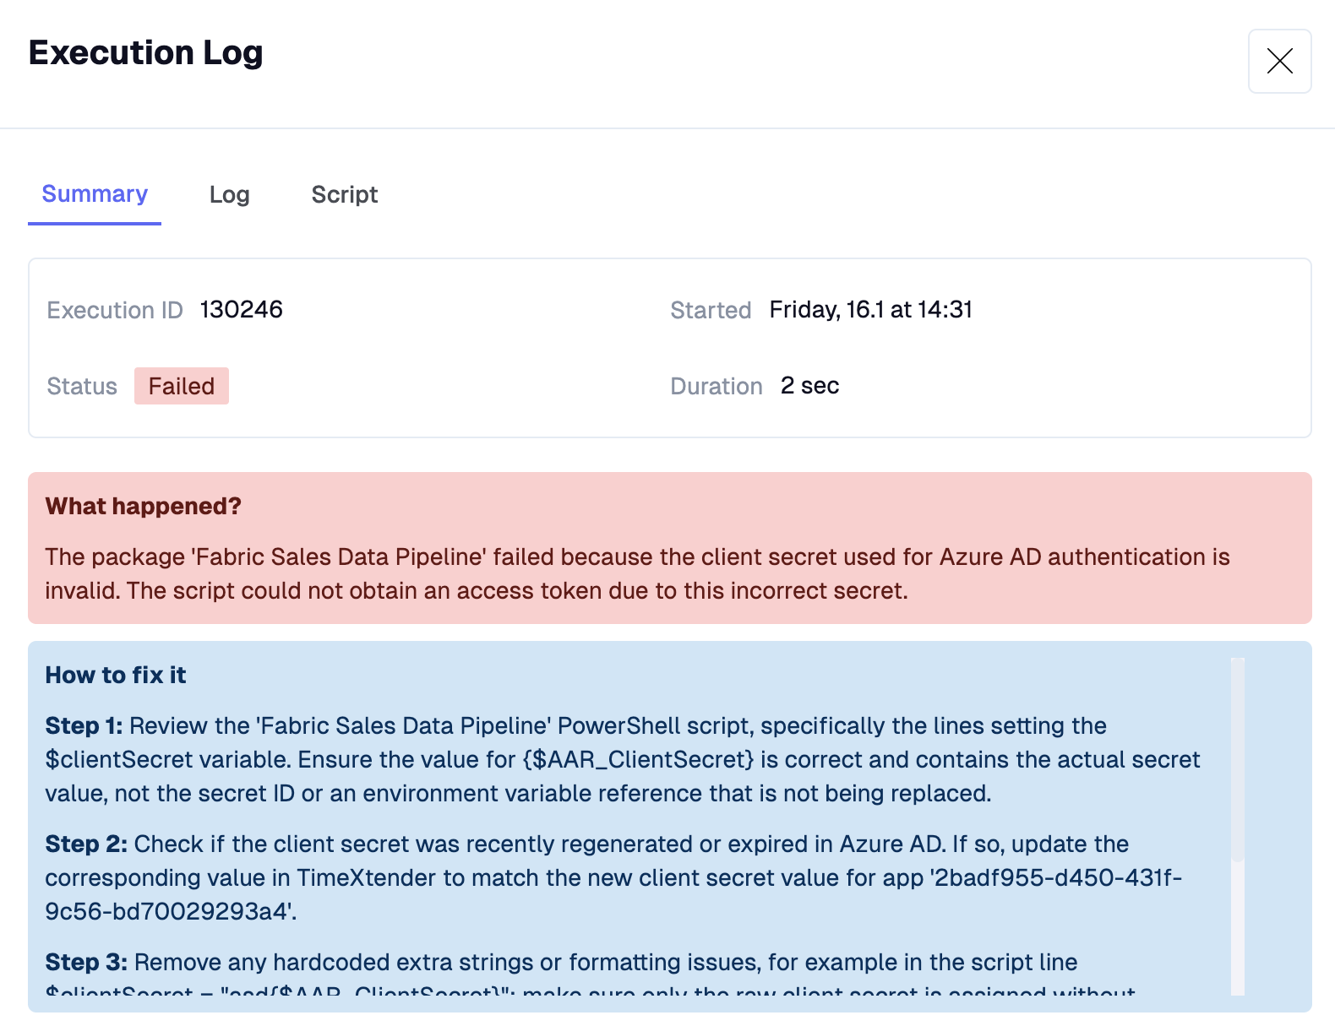The image size is (1335, 1026).
Task: Click the Execution ID field label
Action: pyautogui.click(x=115, y=311)
